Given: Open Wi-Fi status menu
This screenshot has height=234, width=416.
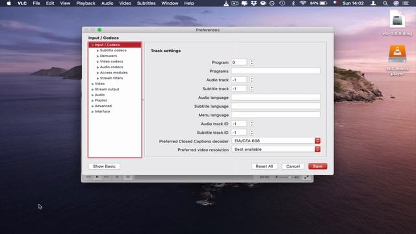Looking at the screenshot, I should (x=303, y=3).
